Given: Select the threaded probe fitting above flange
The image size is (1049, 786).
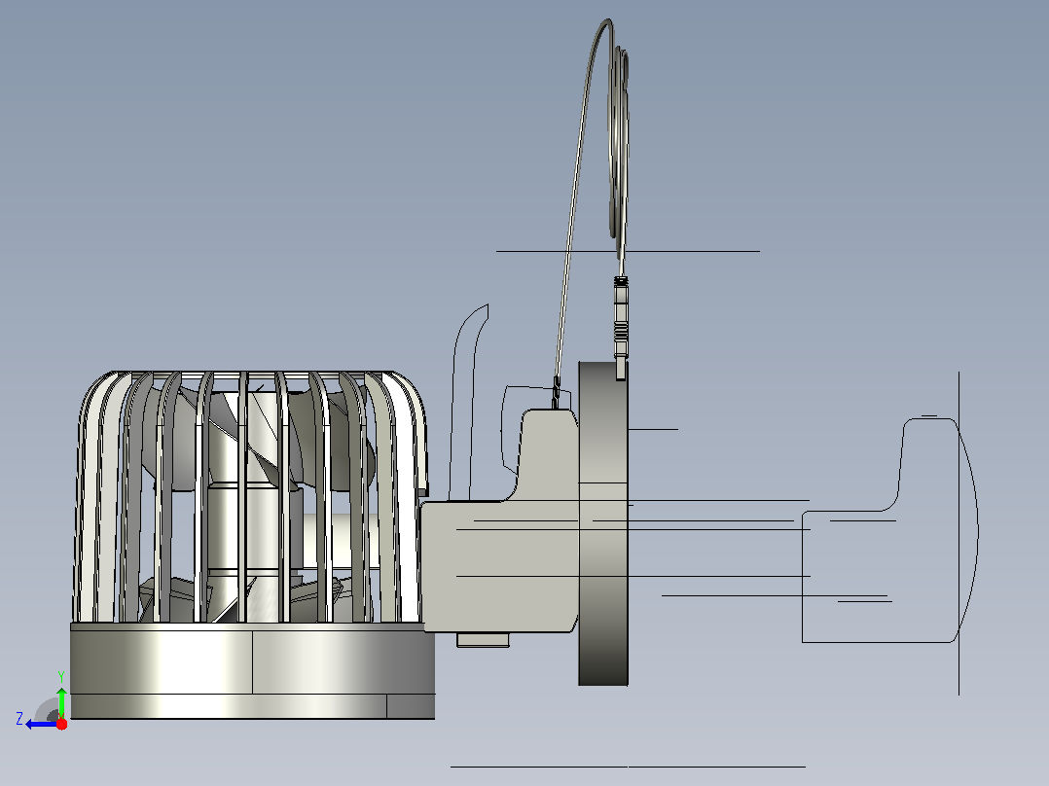Looking at the screenshot, I should click(x=621, y=328).
